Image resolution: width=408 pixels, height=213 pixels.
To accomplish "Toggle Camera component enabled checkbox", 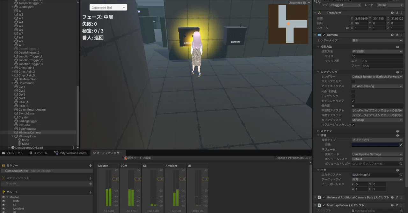I will click(324, 35).
